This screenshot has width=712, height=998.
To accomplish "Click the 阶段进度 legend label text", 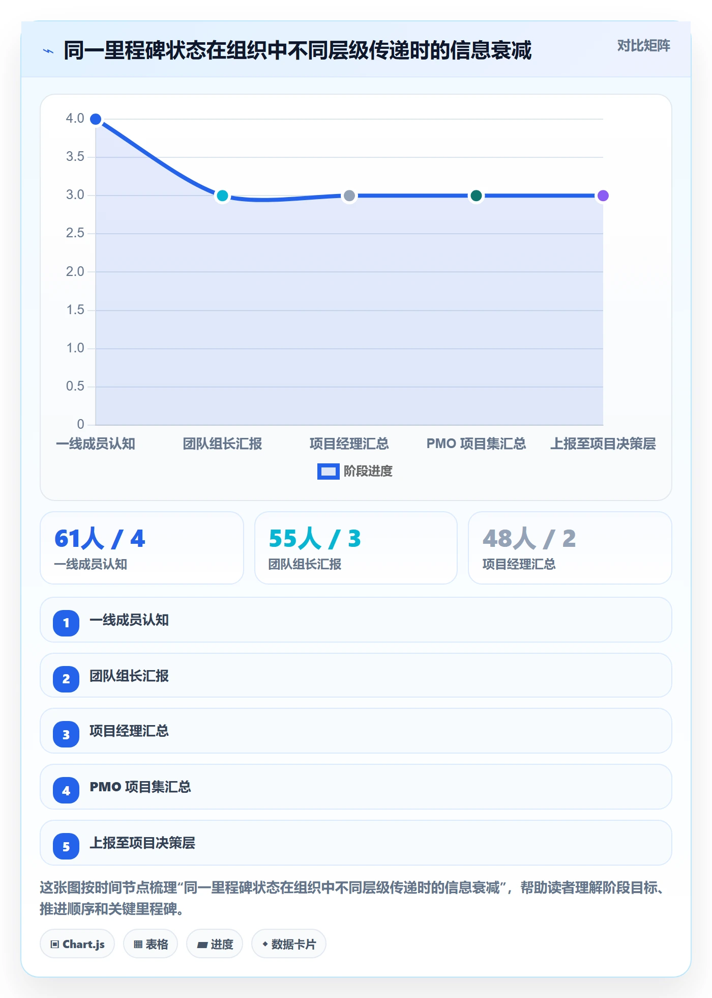I will [368, 472].
